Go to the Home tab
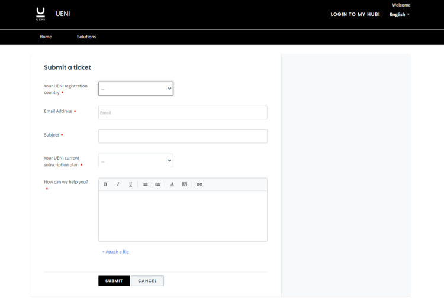 click(46, 37)
